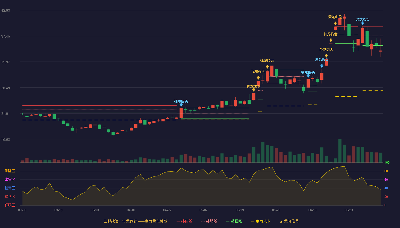400x228 pixels.
Task: Select the 仙龙临世 signal label
Action: click(x=331, y=34)
